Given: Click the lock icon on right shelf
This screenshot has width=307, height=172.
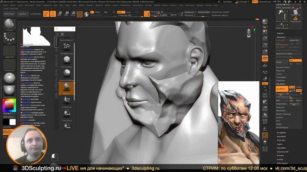Looking at the screenshot, I should 265,78.
